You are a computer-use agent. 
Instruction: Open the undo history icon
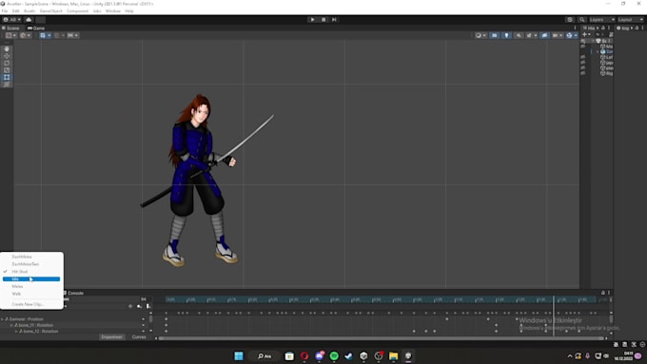pyautogui.click(x=570, y=19)
